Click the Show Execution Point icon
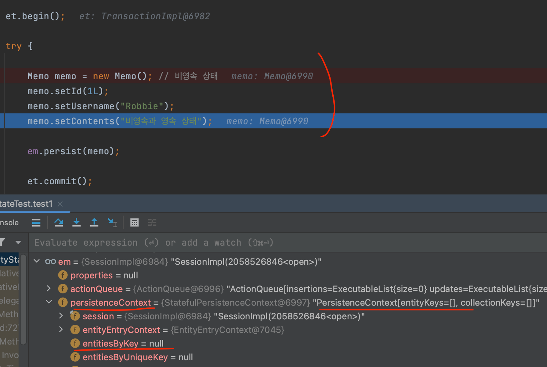Screen dimensions: 547x367 click(x=36, y=223)
